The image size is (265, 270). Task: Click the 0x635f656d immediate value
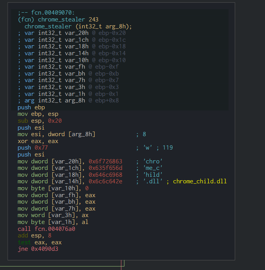(105, 168)
